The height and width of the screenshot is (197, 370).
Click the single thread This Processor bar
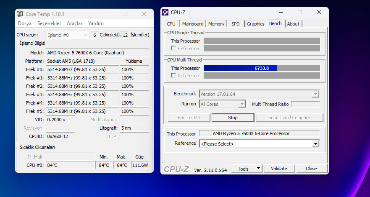pos(262,41)
